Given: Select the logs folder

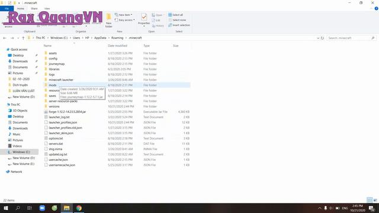Looking at the screenshot, I should click(52, 75).
